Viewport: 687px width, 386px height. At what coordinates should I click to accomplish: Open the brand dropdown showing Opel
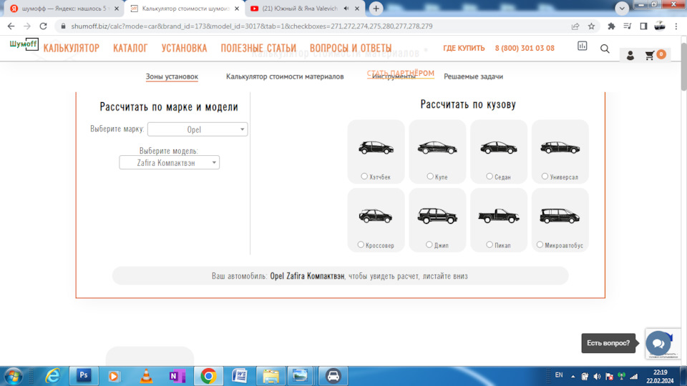pos(198,129)
